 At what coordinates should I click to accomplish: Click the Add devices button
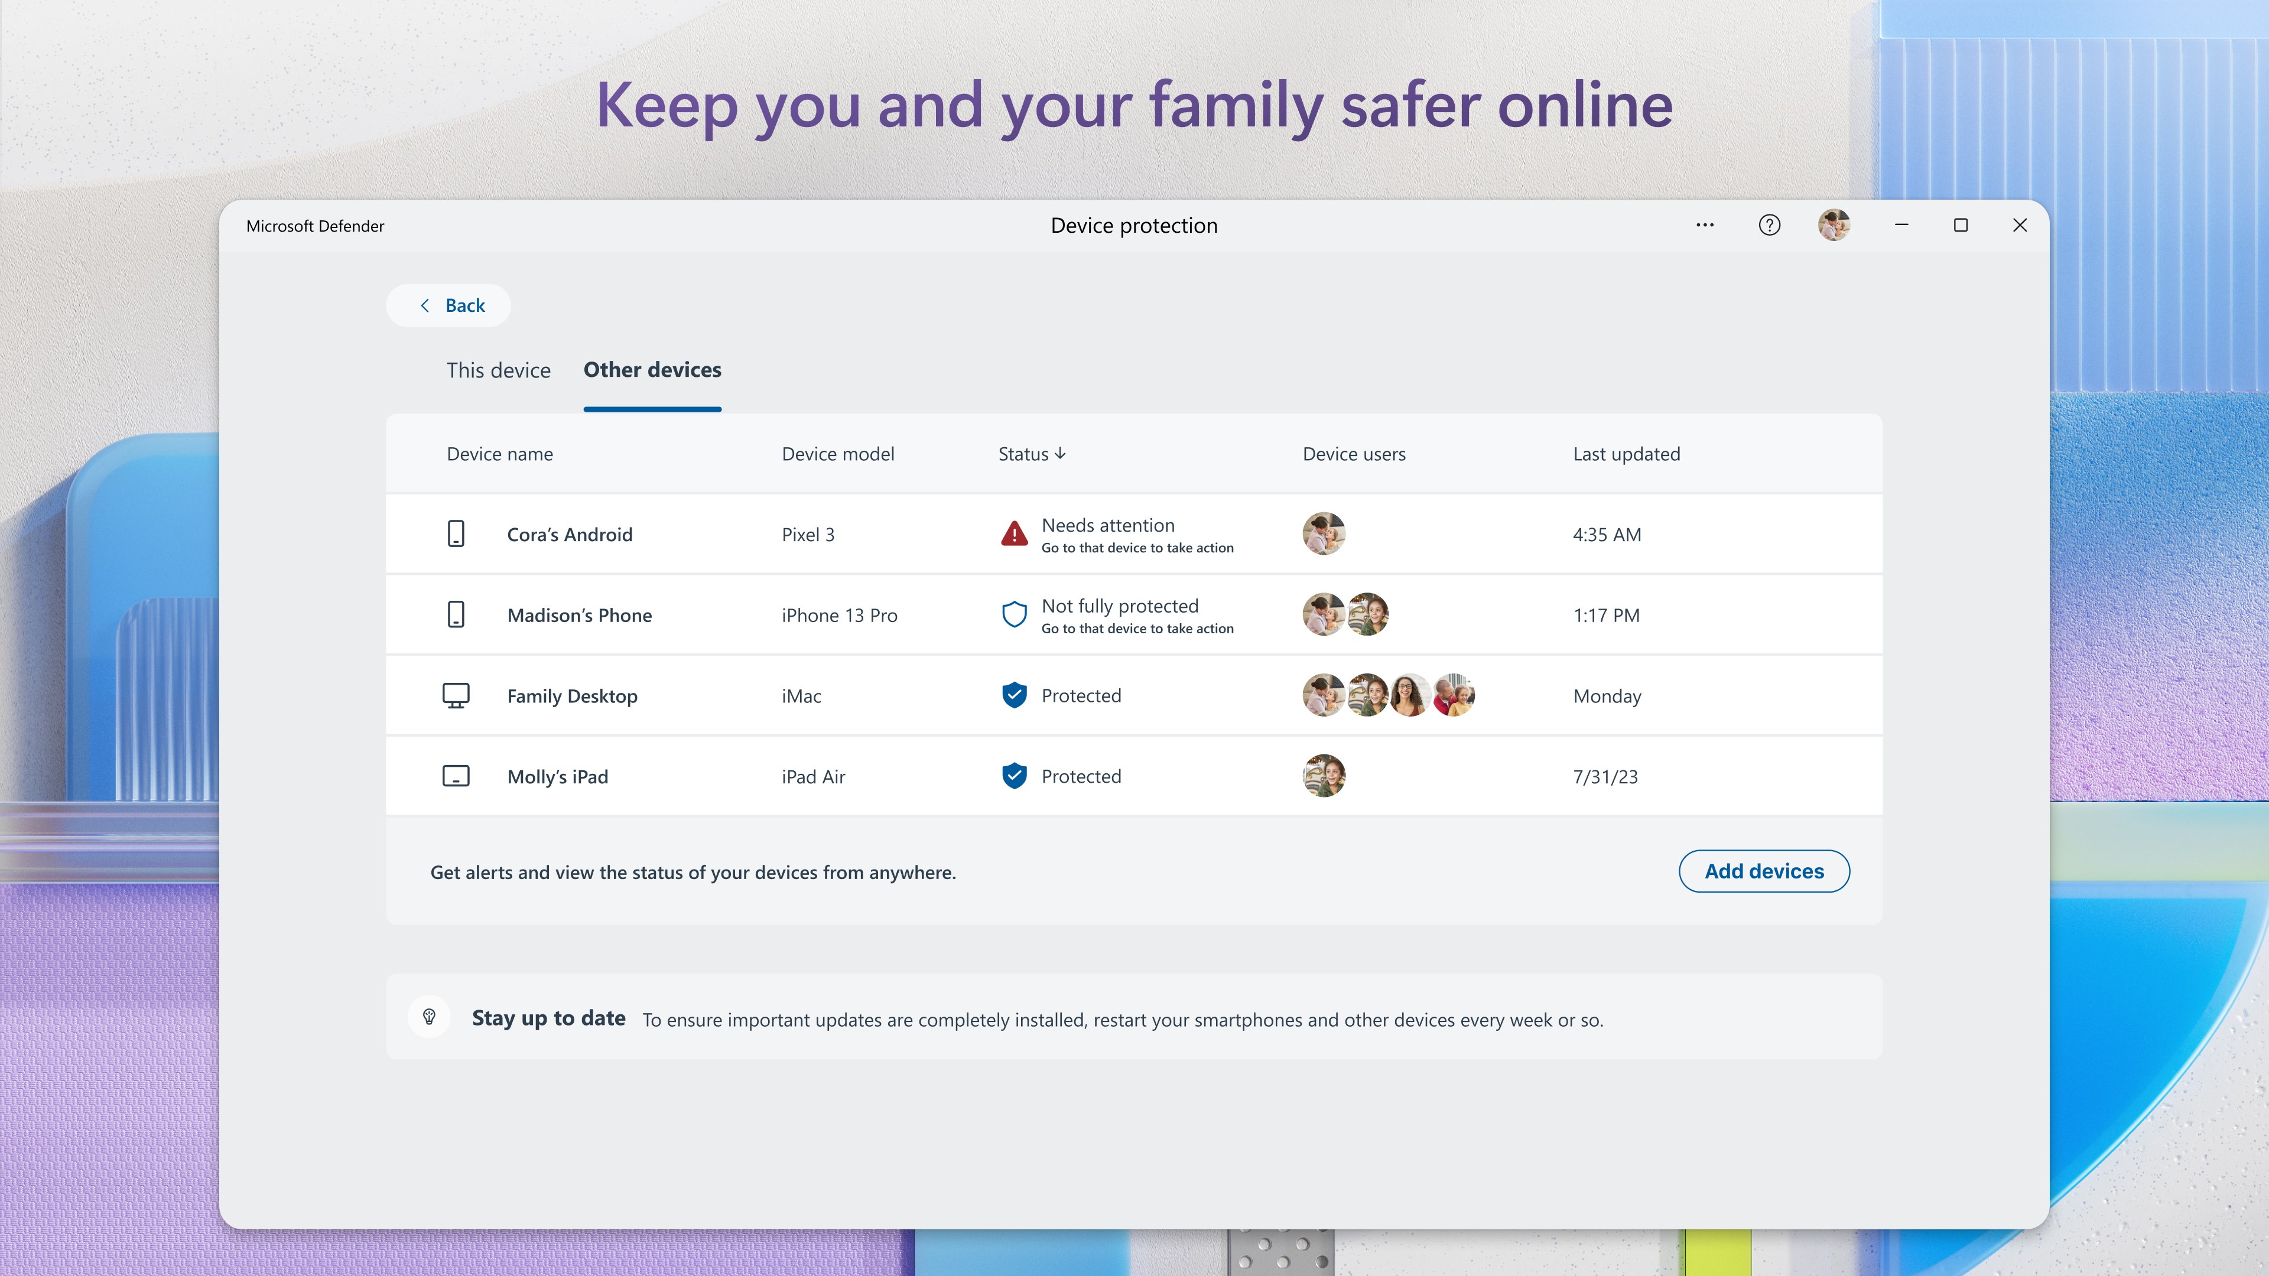pos(1764,871)
